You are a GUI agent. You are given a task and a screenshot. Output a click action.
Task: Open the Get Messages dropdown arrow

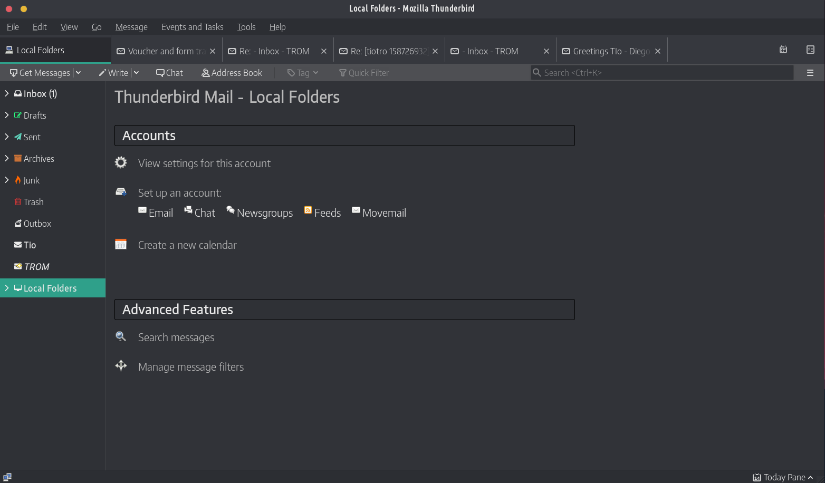[78, 73]
